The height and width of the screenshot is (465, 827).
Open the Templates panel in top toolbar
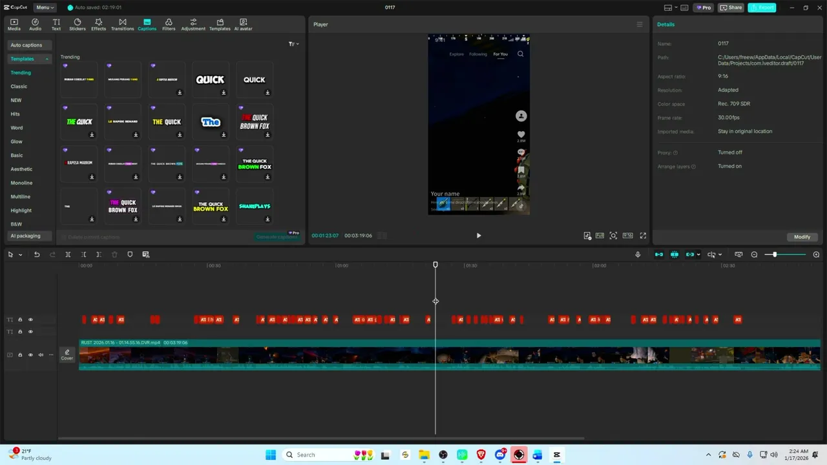(220, 25)
